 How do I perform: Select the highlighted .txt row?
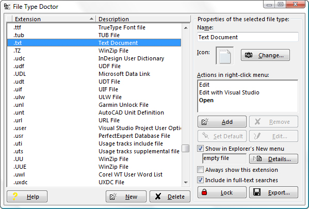pyautogui.click(x=94, y=43)
